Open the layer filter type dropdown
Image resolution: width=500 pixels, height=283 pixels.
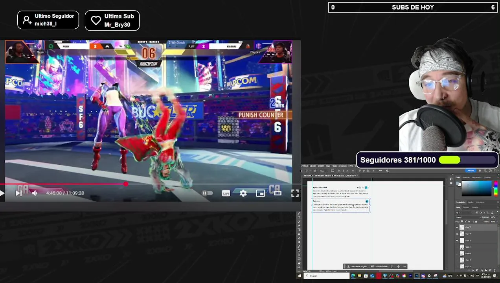[x=464, y=213]
